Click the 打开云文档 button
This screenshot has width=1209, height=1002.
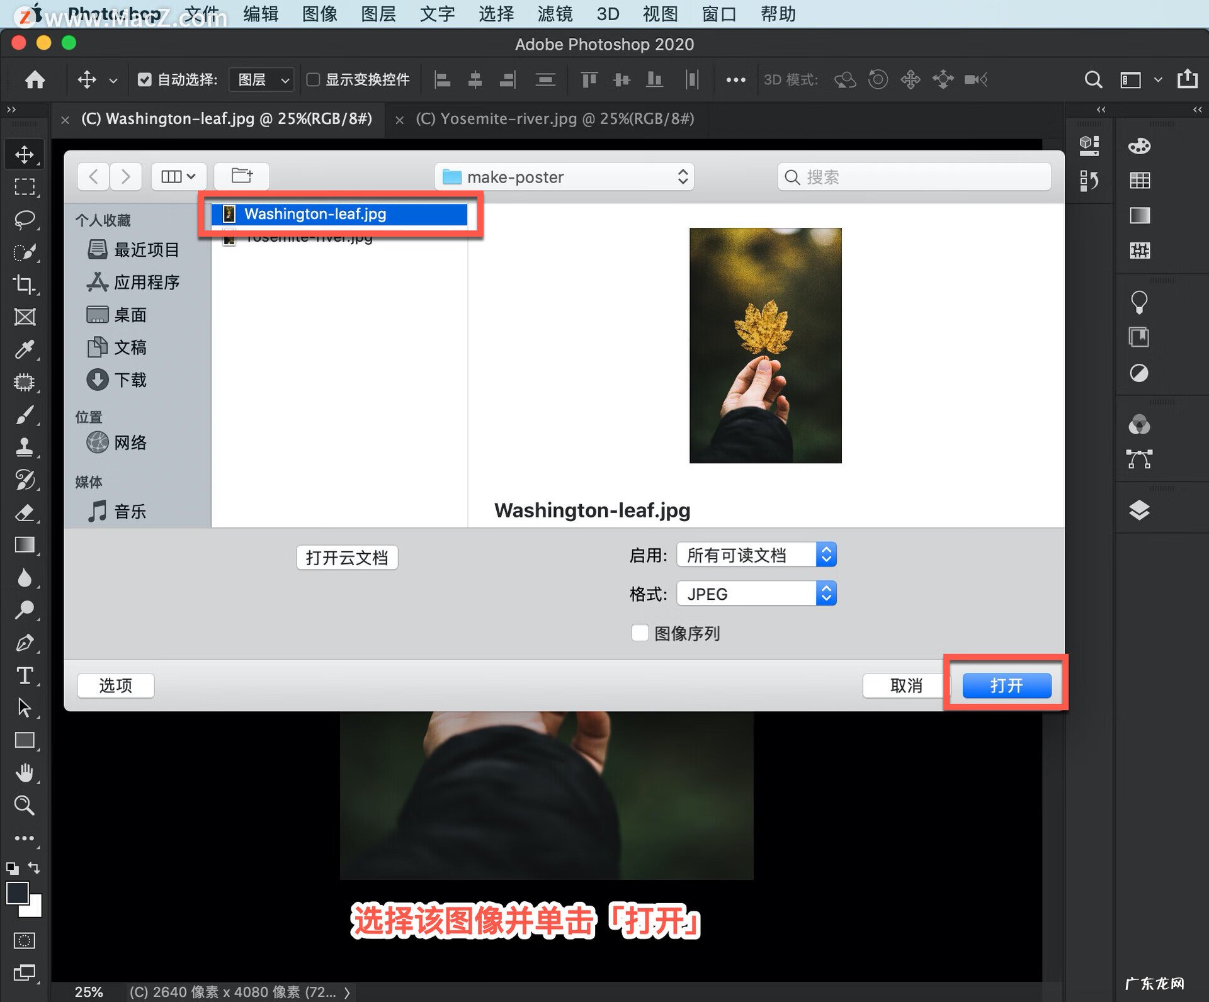[x=346, y=558]
